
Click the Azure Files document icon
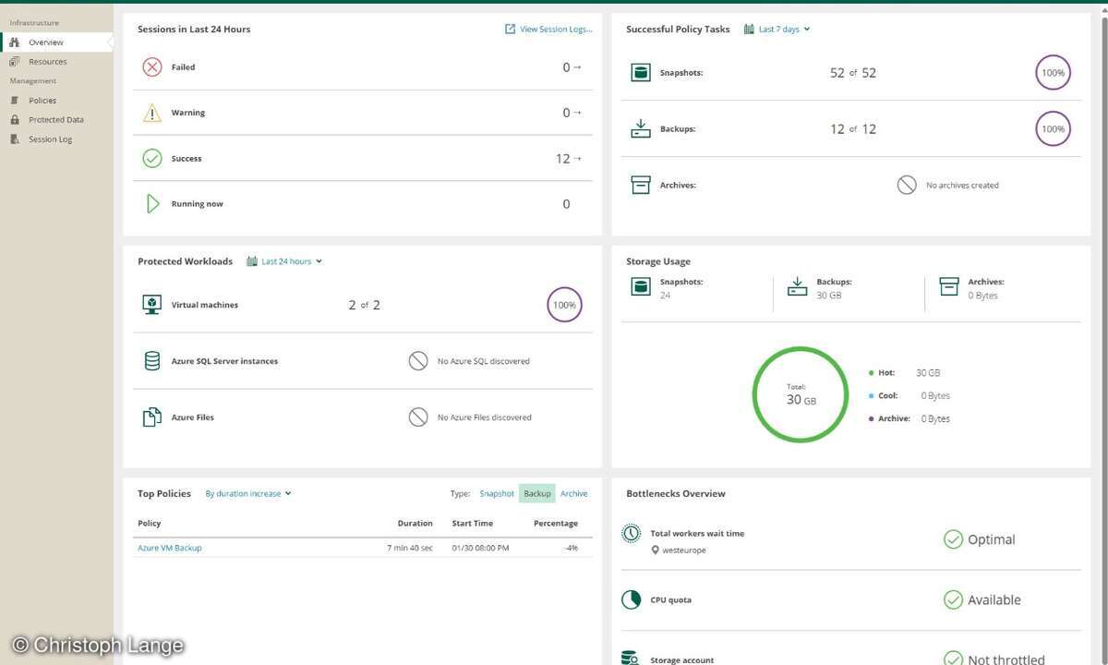point(152,417)
